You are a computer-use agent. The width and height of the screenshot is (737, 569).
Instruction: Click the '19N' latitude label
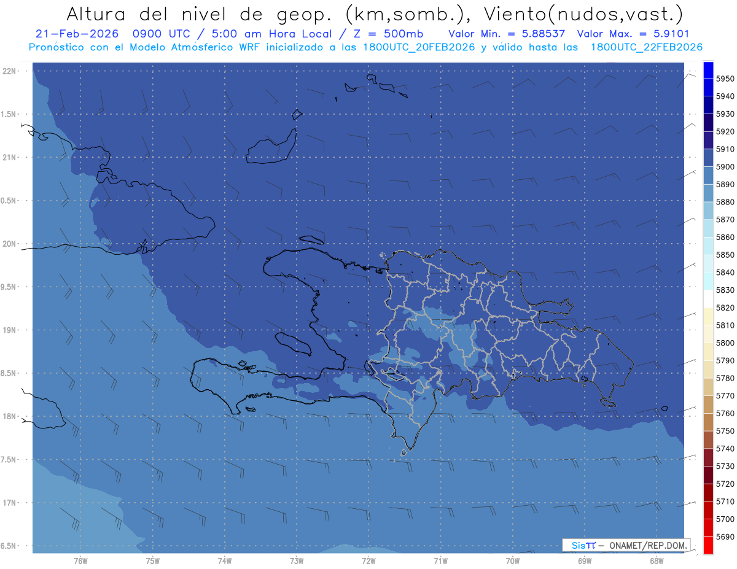9,330
